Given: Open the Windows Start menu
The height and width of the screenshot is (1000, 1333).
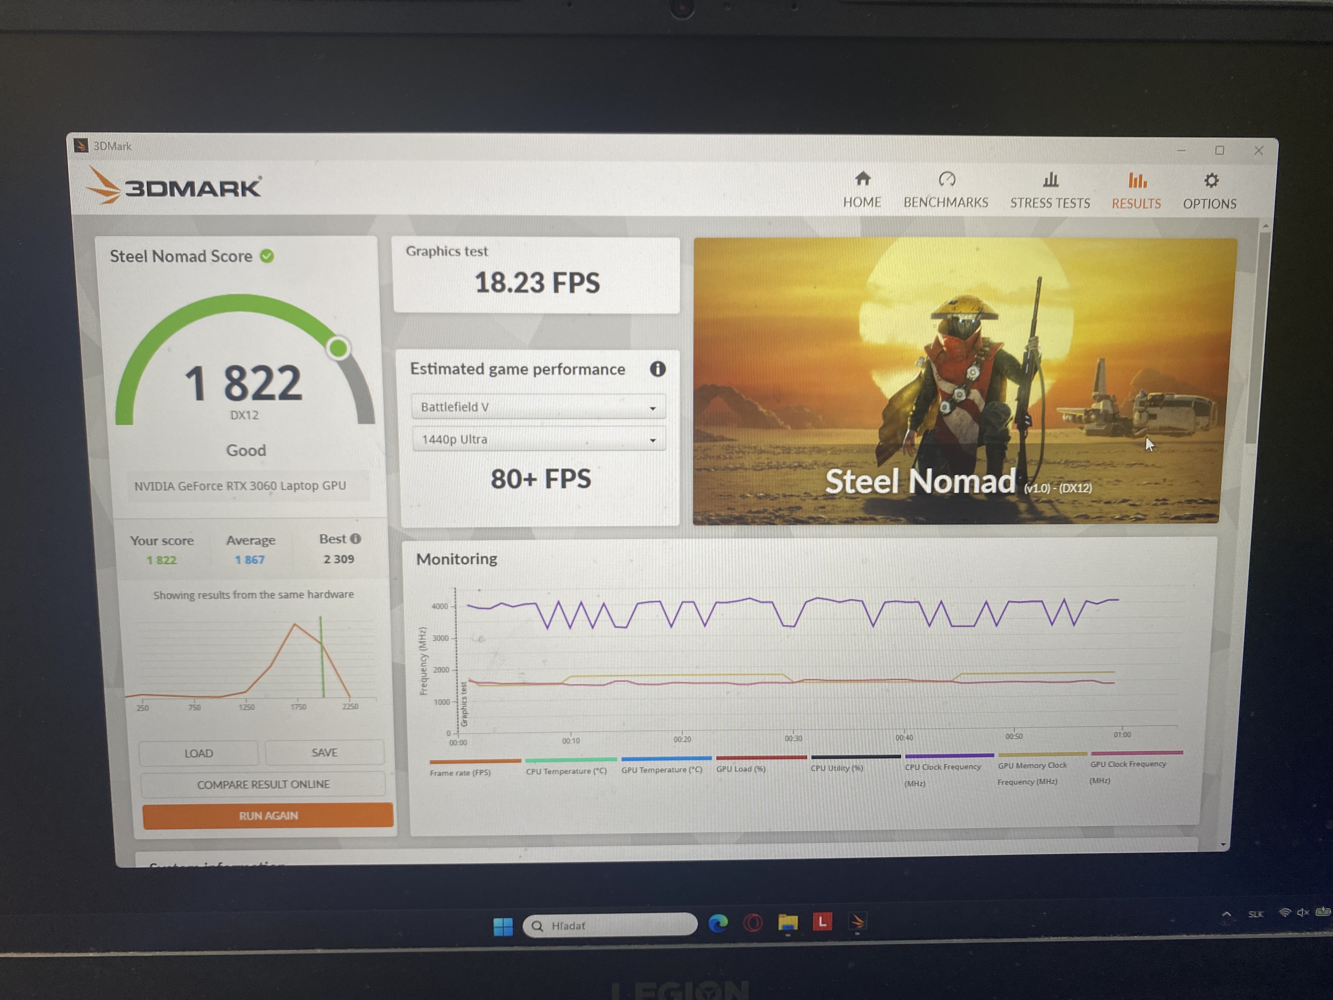Looking at the screenshot, I should click(x=503, y=927).
